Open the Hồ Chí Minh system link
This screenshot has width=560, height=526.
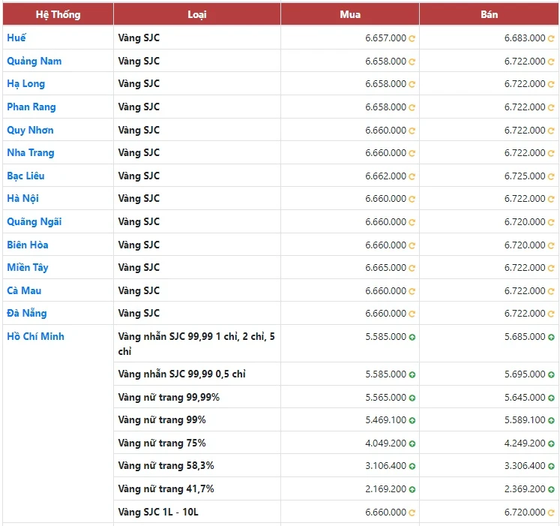coord(35,336)
